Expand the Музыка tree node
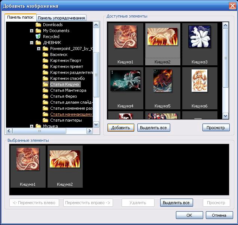Screen dimensions: 238x225 [x=31, y=126]
